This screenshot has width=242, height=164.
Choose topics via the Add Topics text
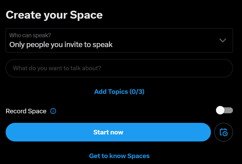119,92
